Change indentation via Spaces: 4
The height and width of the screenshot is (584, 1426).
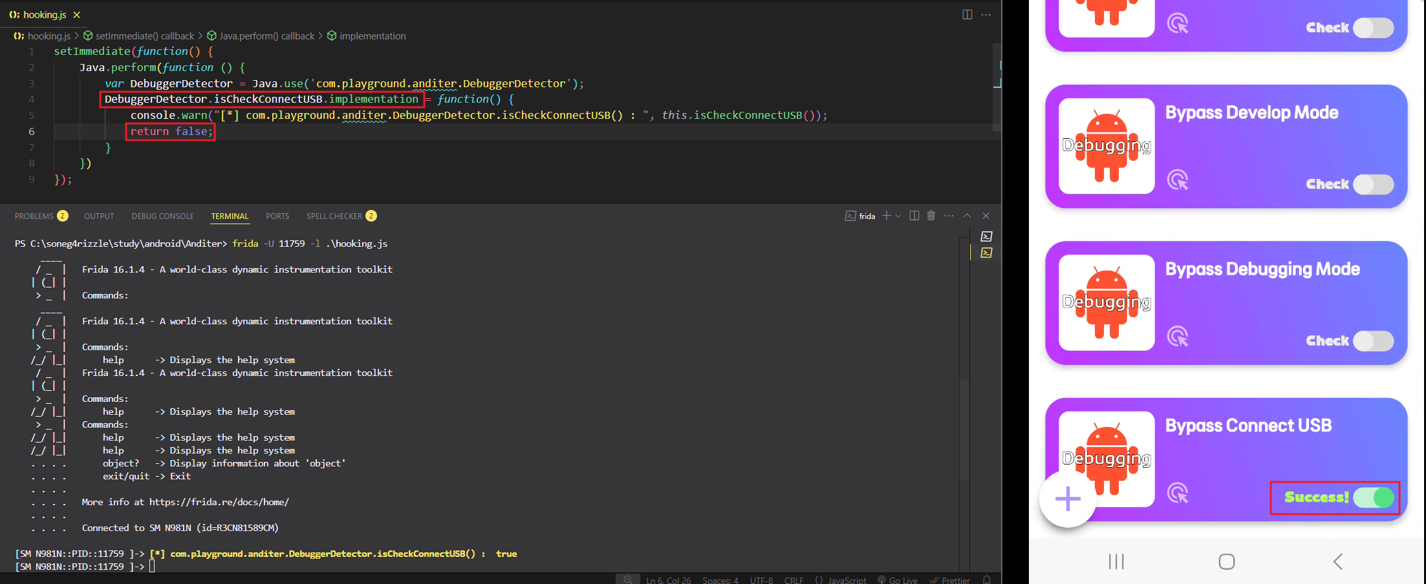pos(720,580)
